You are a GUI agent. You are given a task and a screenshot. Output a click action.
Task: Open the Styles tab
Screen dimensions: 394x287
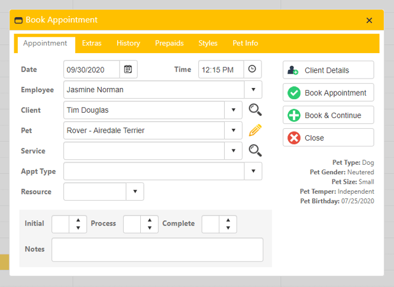point(208,43)
